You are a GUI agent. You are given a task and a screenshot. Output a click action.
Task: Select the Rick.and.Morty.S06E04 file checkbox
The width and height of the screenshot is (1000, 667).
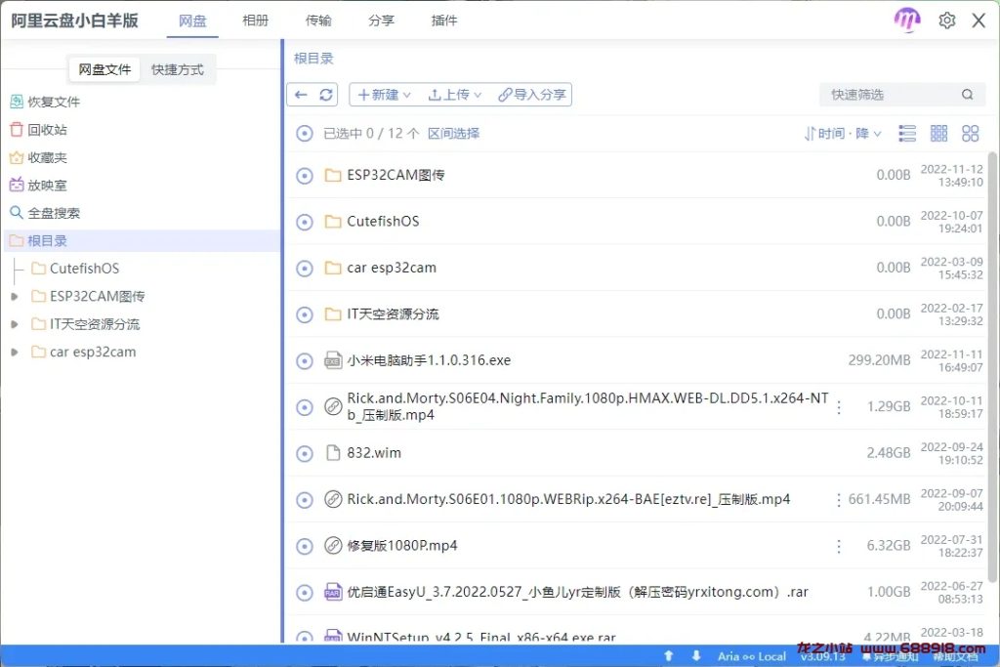coord(305,407)
